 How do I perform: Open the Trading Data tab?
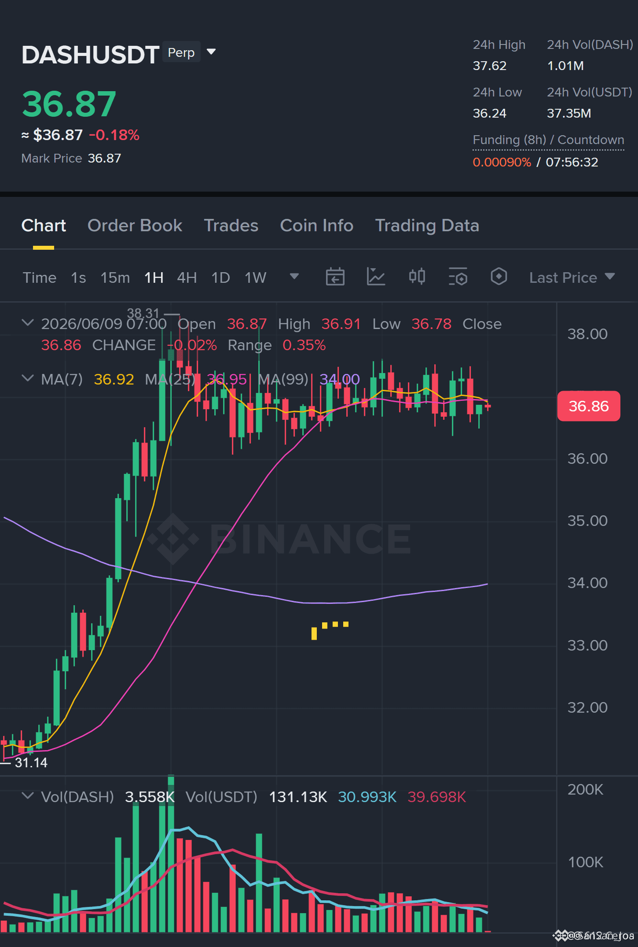click(x=427, y=226)
